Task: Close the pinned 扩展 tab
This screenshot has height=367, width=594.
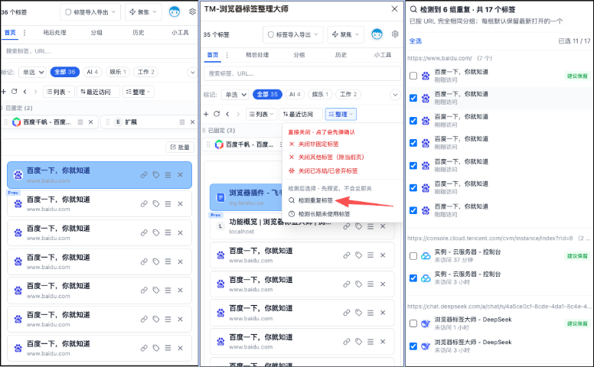Action: [x=192, y=122]
